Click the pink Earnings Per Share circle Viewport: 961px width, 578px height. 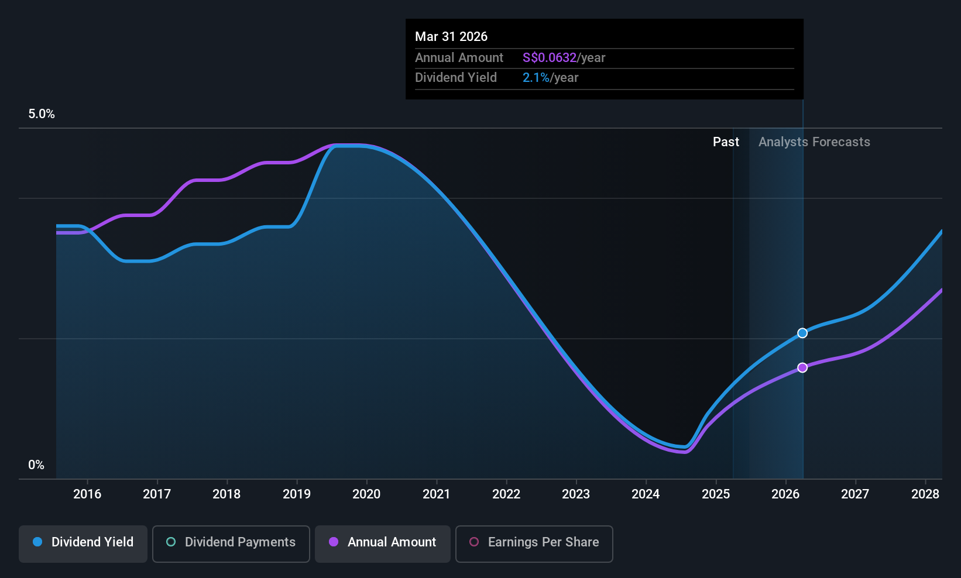click(474, 542)
